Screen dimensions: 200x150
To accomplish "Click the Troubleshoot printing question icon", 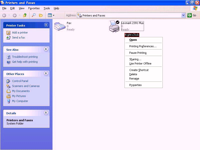I will click(8, 57).
